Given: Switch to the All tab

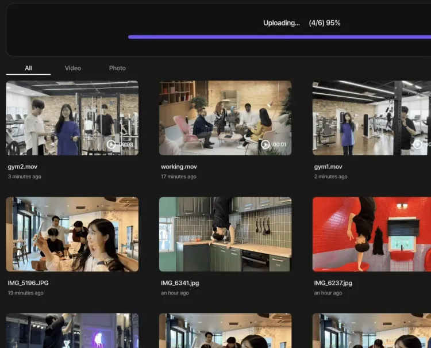Looking at the screenshot, I should 28,68.
